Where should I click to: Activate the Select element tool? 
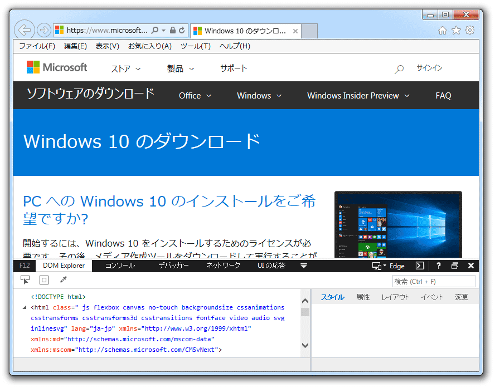click(x=25, y=280)
